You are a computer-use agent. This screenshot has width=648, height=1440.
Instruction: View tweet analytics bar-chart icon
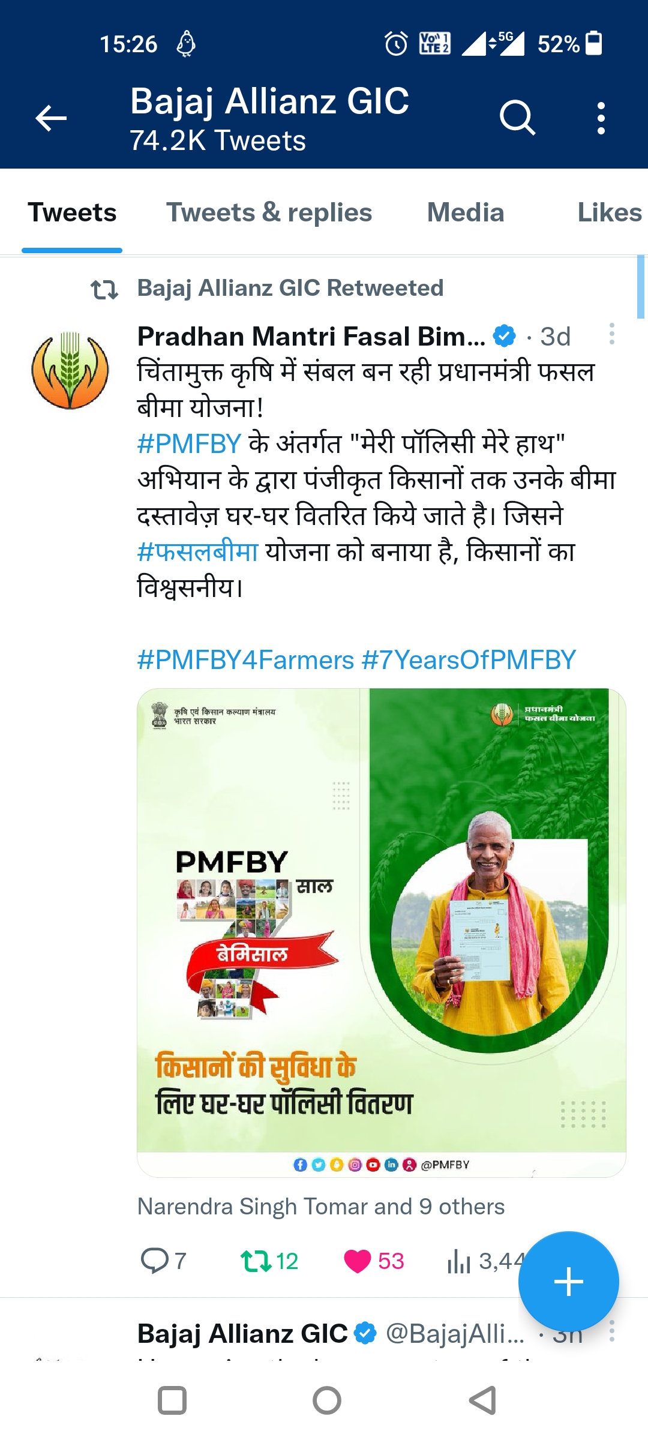458,1261
